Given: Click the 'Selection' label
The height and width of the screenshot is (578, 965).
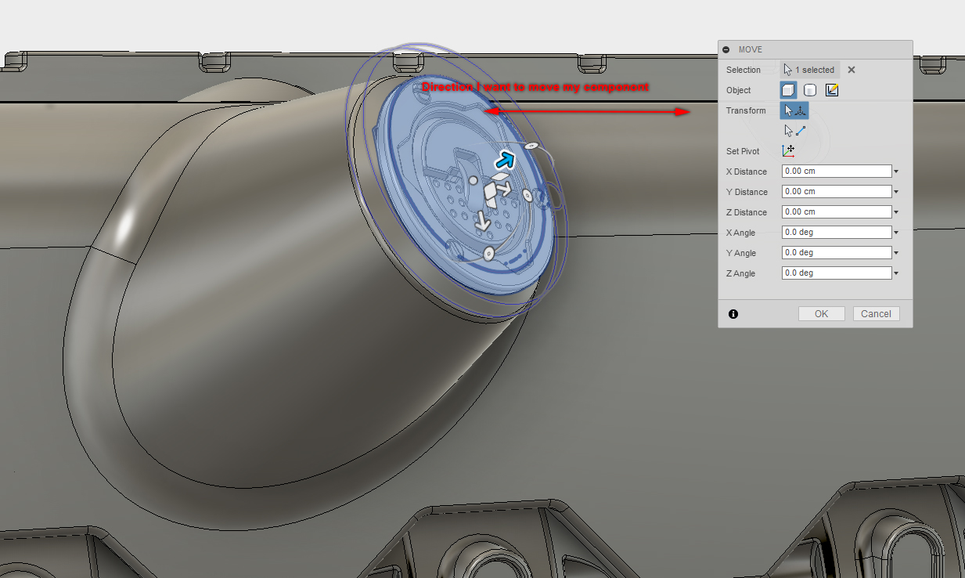Looking at the screenshot, I should pyautogui.click(x=744, y=70).
